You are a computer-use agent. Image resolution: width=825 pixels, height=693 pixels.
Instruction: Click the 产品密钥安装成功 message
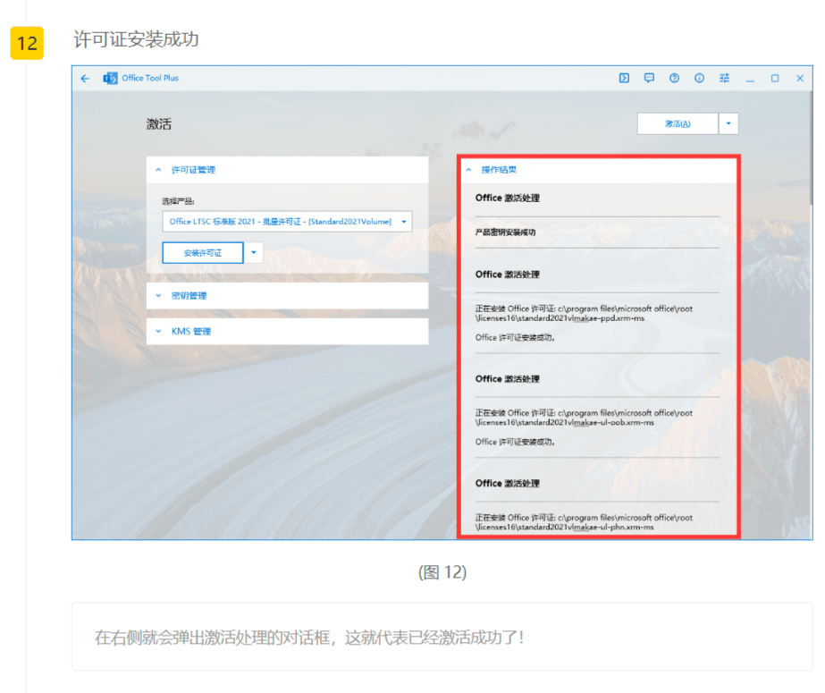click(506, 232)
